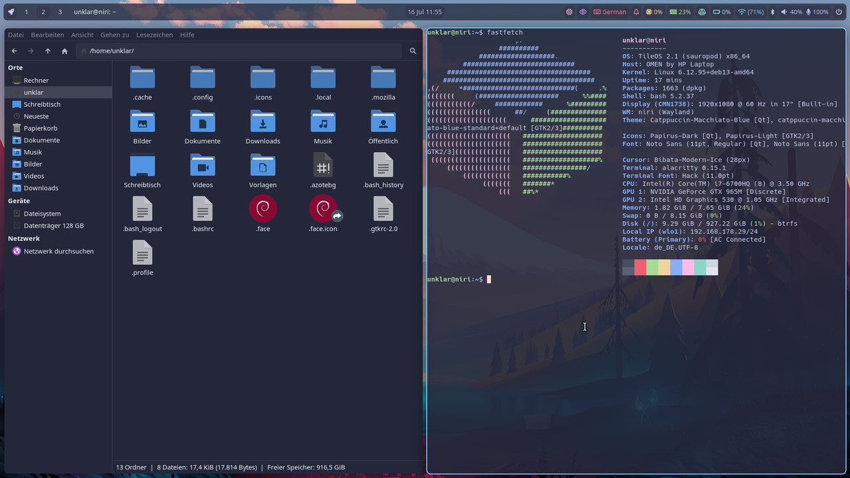
Task: Click the balance scale power profile icon
Action: (x=703, y=12)
